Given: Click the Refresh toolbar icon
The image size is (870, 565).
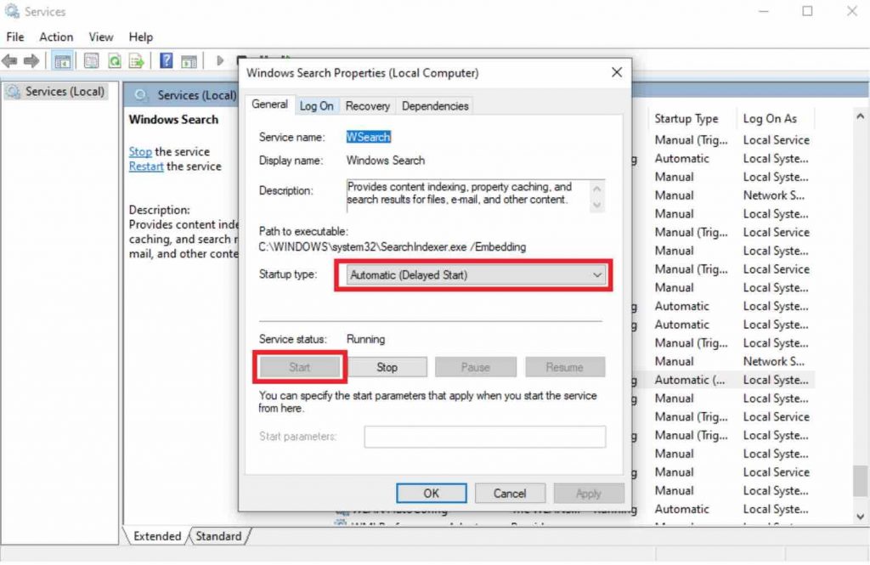Looking at the screenshot, I should click(x=116, y=60).
